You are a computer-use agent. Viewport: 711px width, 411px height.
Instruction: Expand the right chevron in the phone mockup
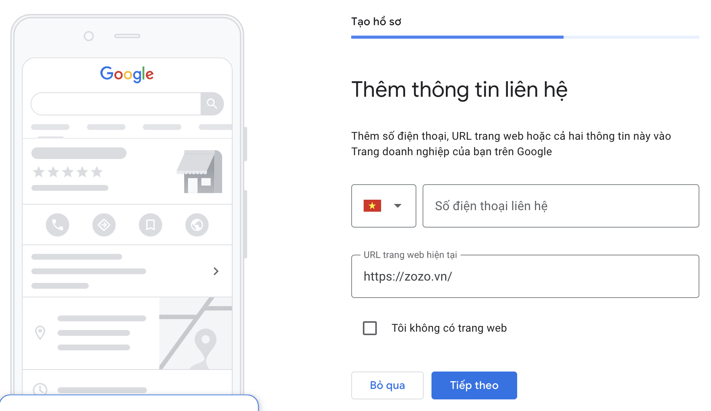(x=216, y=271)
